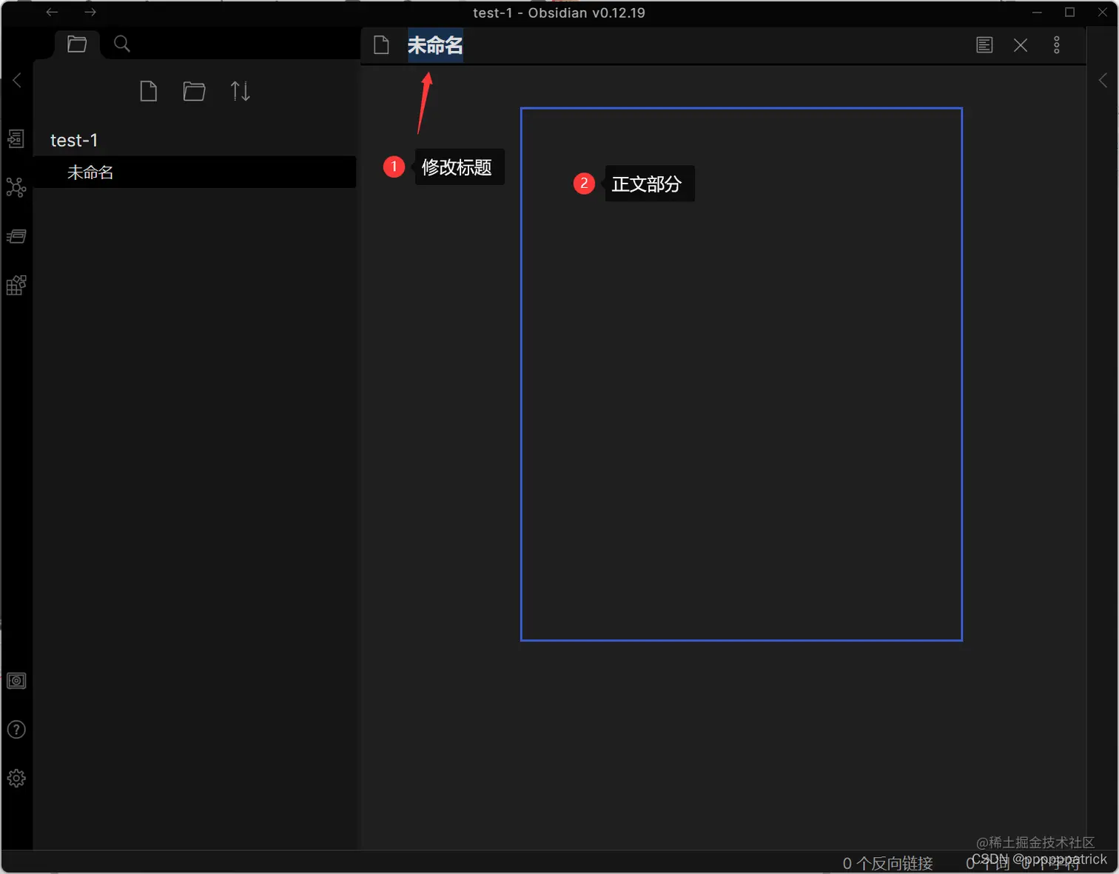Switch to the search tab
The height and width of the screenshot is (874, 1119).
pos(121,44)
